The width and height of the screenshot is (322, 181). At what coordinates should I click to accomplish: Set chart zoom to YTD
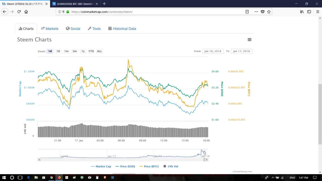click(91, 51)
